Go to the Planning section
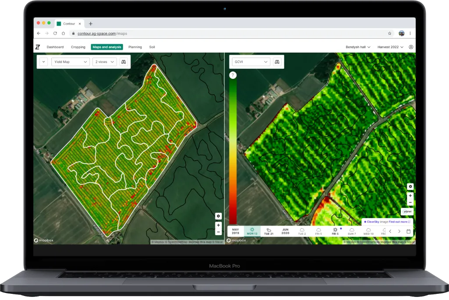The width and height of the screenshot is (449, 300). tap(135, 47)
